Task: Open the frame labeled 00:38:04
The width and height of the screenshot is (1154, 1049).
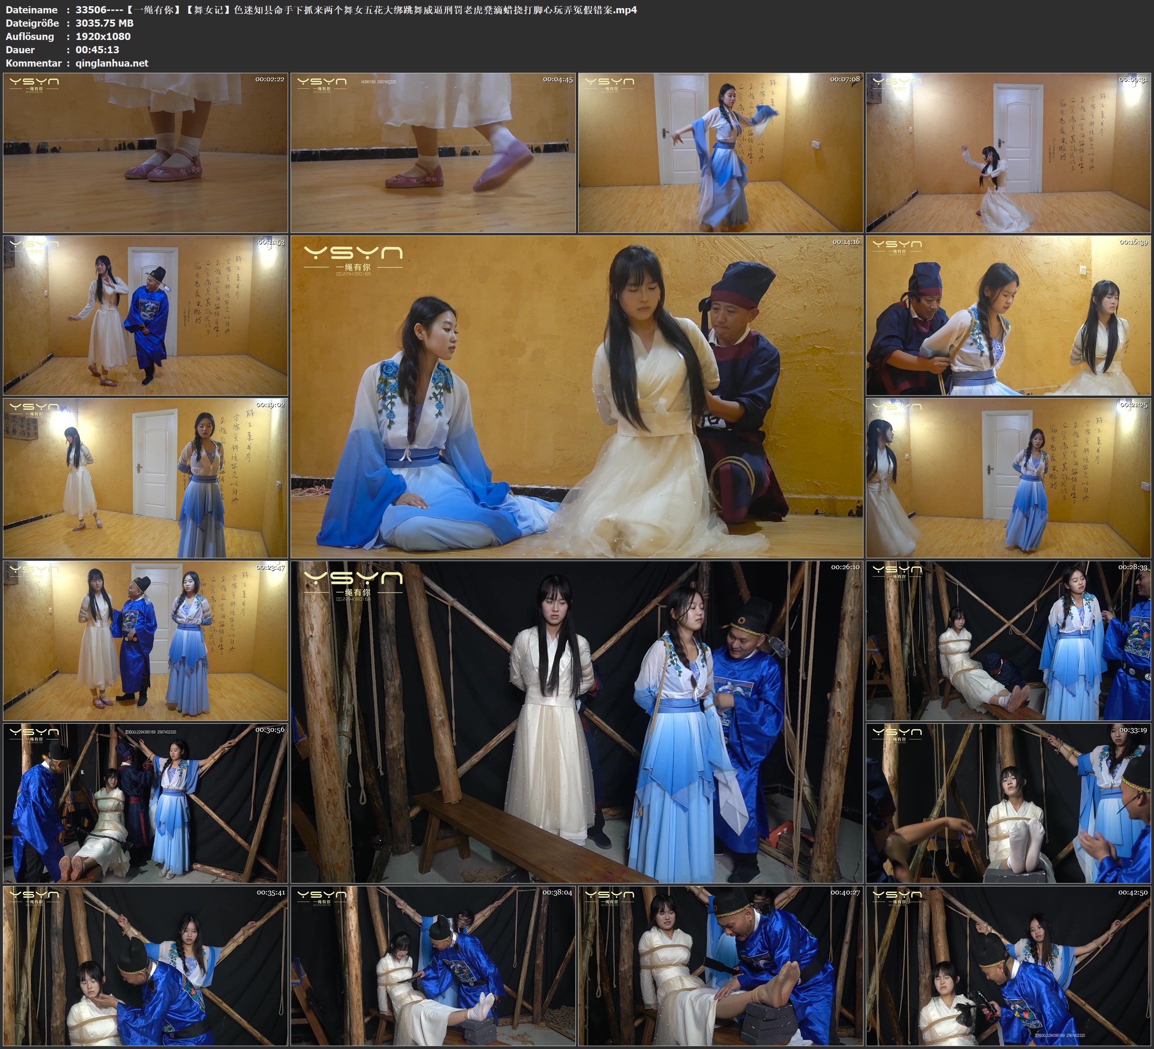Action: pos(433,965)
